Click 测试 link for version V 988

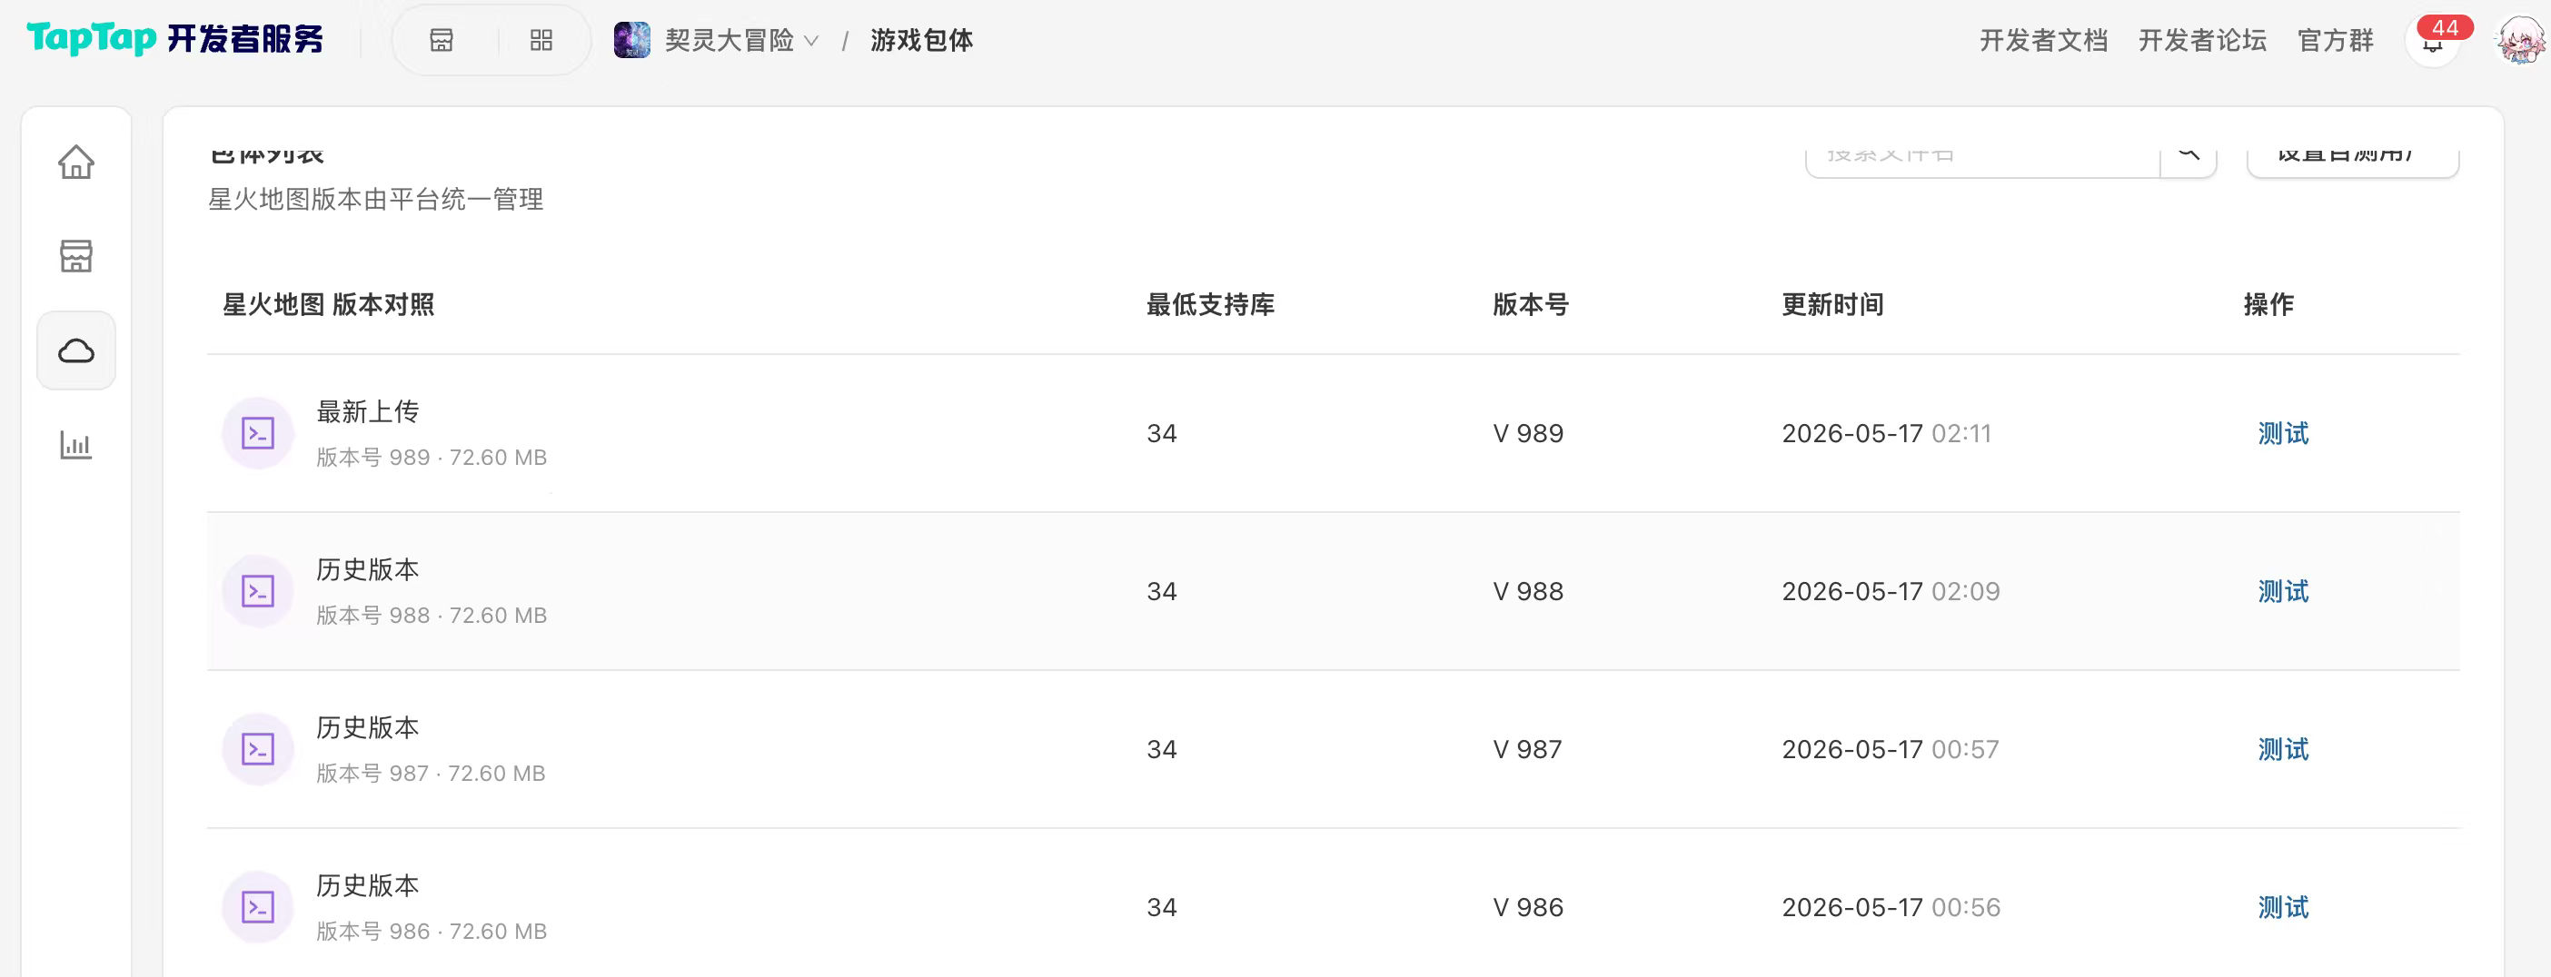coord(2283,592)
